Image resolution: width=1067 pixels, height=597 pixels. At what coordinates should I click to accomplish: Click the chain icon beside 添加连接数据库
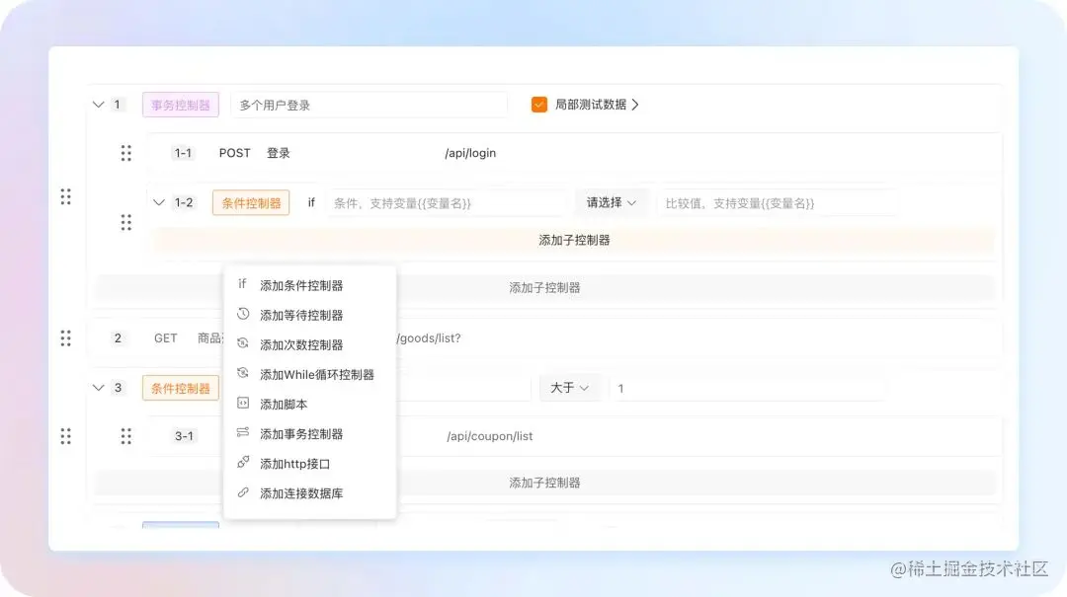(x=243, y=492)
